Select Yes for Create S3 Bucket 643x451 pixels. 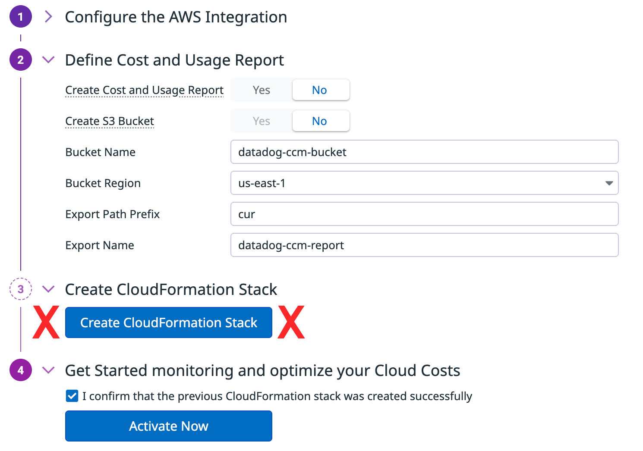point(262,121)
